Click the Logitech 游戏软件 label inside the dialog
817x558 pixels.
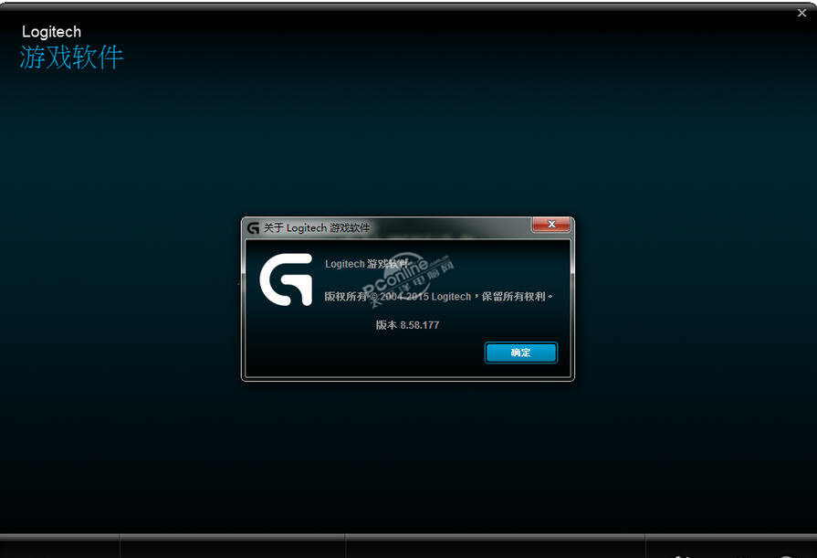coord(367,264)
